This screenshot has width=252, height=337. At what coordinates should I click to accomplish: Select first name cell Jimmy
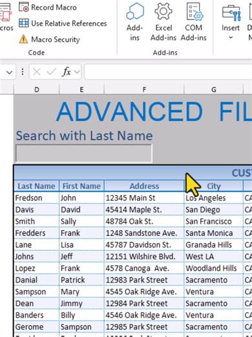pyautogui.click(x=81, y=303)
